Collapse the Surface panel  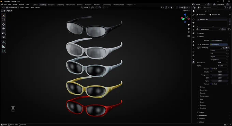click(201, 37)
